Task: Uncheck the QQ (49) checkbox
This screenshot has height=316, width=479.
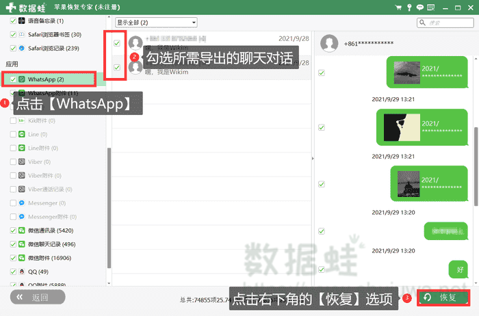Action: pyautogui.click(x=13, y=272)
